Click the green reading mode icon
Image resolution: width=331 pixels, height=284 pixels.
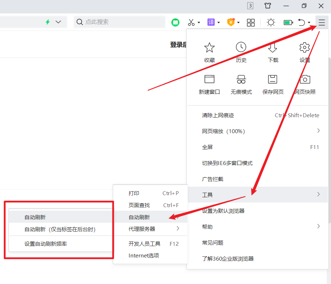coord(175,22)
